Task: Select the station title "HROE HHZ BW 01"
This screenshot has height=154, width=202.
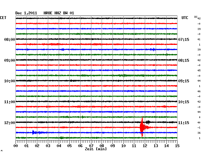Action: coord(59,13)
